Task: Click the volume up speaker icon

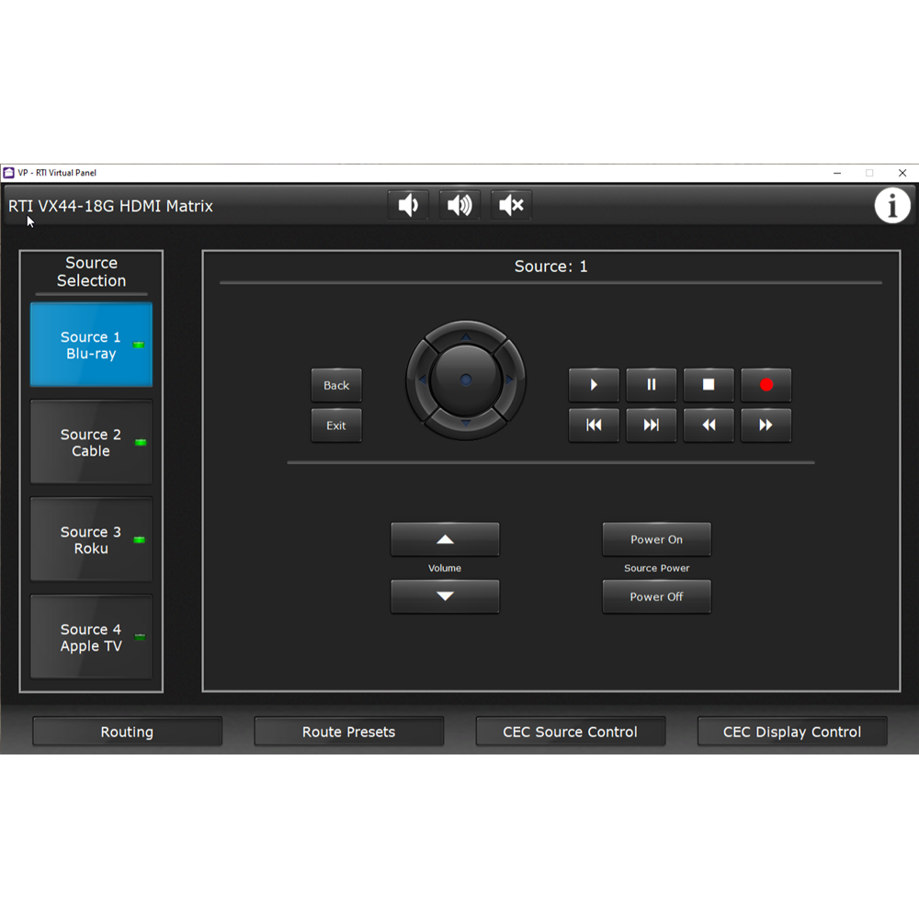Action: click(x=459, y=205)
